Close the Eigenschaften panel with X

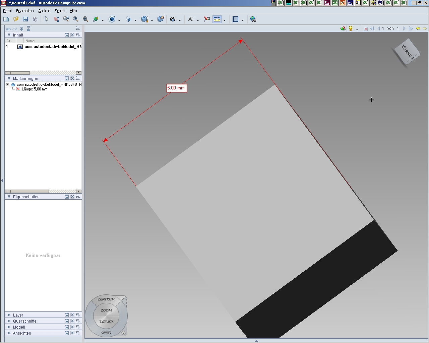click(72, 197)
